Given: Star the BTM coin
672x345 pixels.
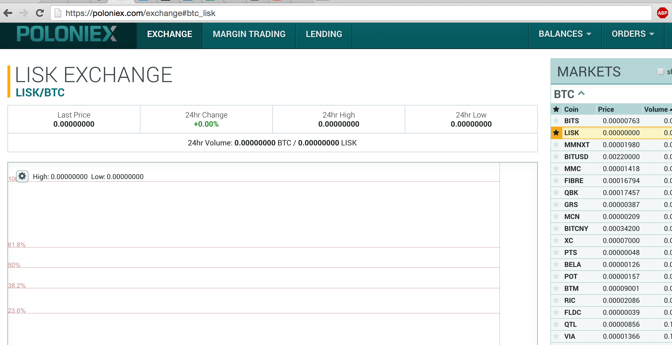Looking at the screenshot, I should pyautogui.click(x=556, y=288).
